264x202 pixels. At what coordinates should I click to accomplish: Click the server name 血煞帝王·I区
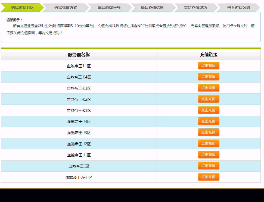[x=79, y=166]
